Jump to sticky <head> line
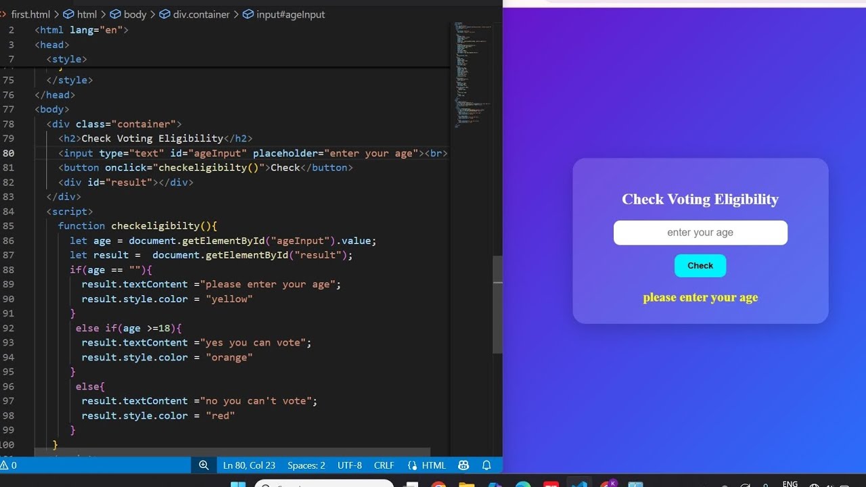 52,45
